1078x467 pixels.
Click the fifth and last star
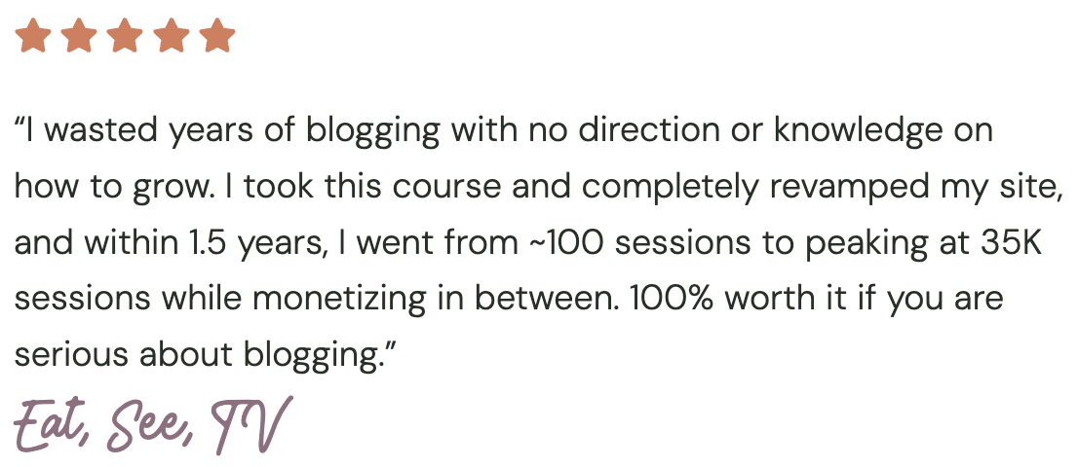pos(217,36)
